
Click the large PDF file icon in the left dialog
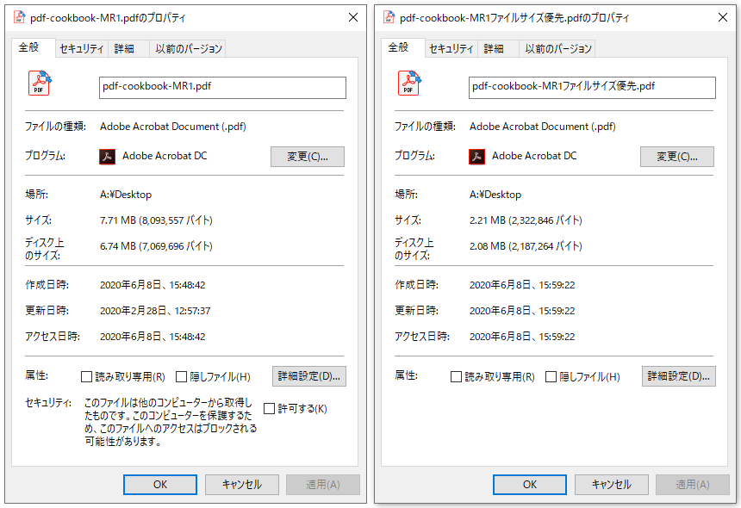[x=40, y=84]
